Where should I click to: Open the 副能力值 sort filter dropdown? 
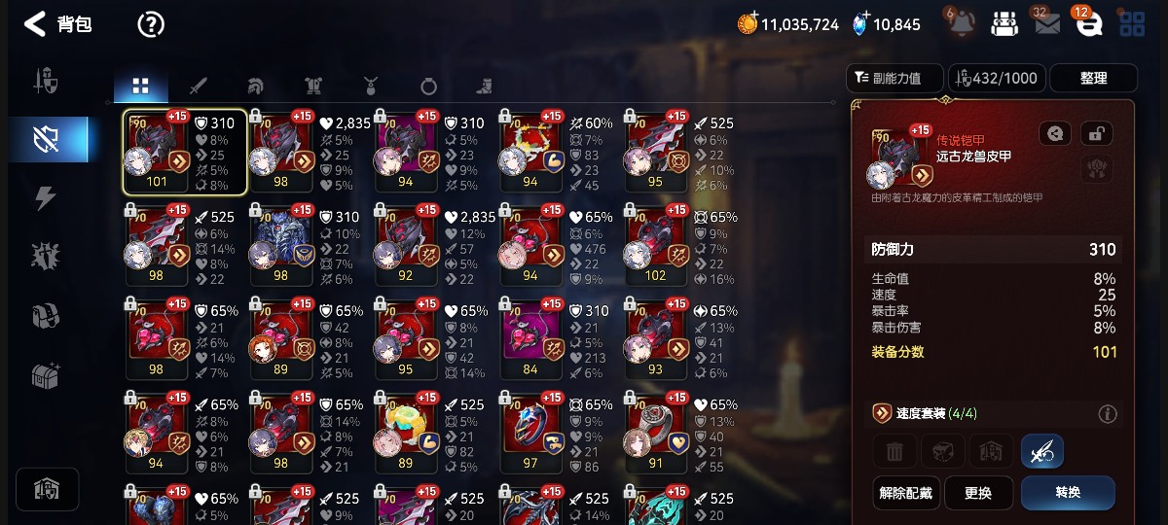895,78
